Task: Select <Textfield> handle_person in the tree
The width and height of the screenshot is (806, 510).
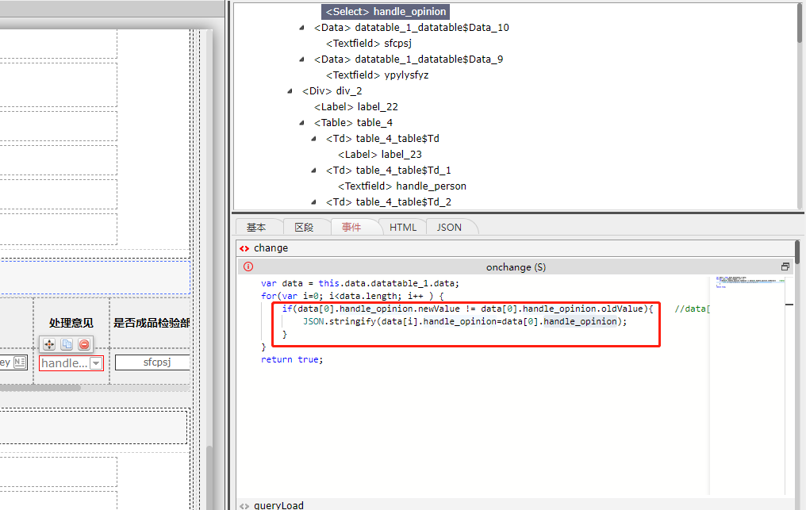Action: tap(402, 186)
